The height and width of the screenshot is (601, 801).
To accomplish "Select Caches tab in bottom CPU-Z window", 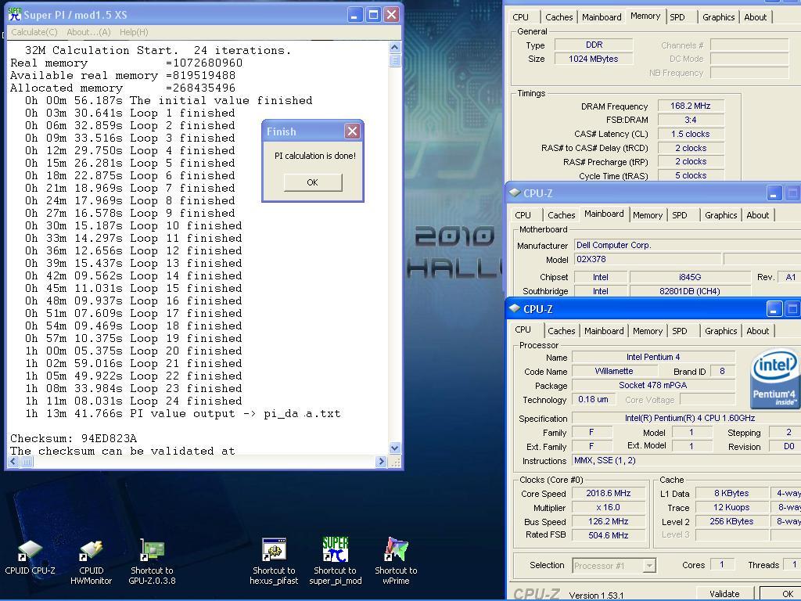I will [562, 331].
